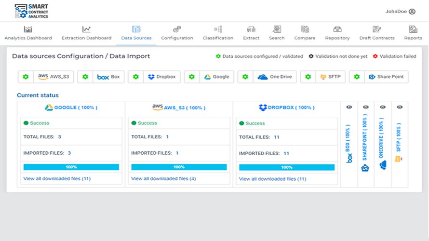Click the JohnDoe user profile icon
Image resolution: width=429 pixels, height=241 pixels.
[412, 12]
